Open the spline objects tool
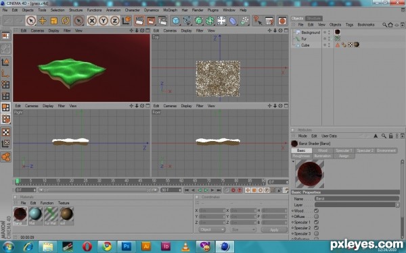The image size is (406, 253). tap(187, 21)
